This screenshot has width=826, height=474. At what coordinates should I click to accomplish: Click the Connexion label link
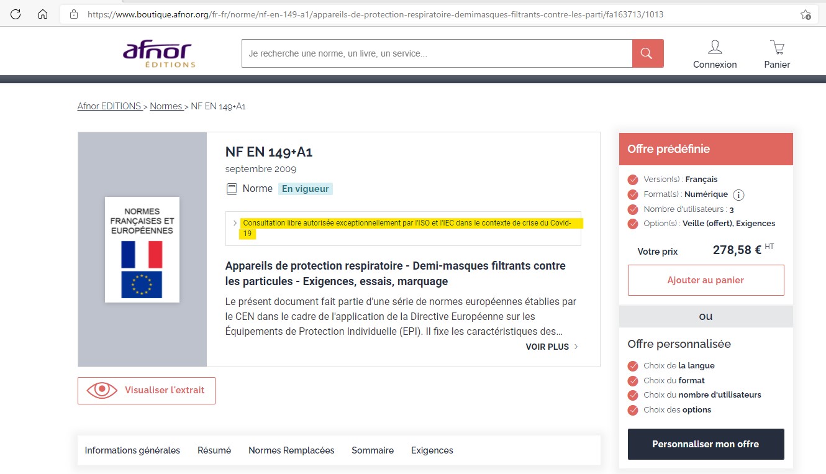point(715,65)
